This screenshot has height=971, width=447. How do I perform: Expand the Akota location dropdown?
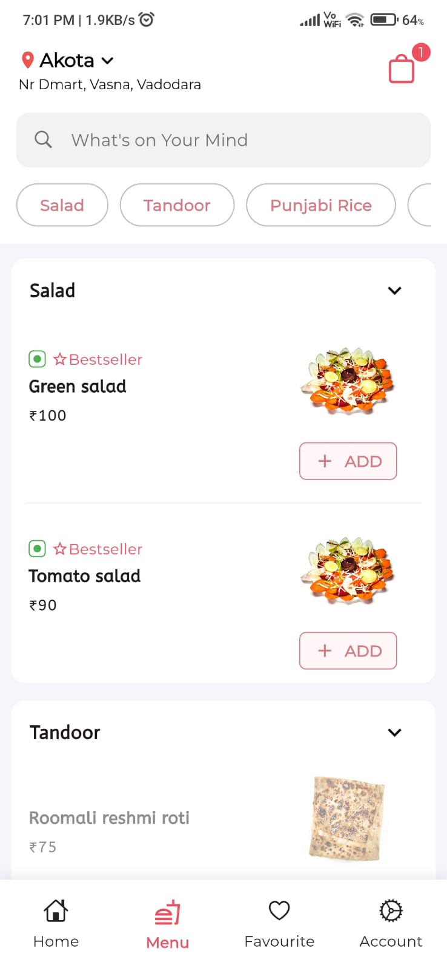click(x=107, y=61)
